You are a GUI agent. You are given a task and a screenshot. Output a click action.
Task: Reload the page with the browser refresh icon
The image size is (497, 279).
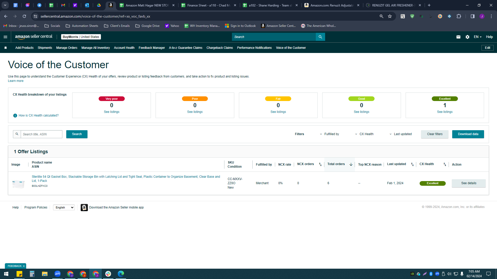click(24, 16)
